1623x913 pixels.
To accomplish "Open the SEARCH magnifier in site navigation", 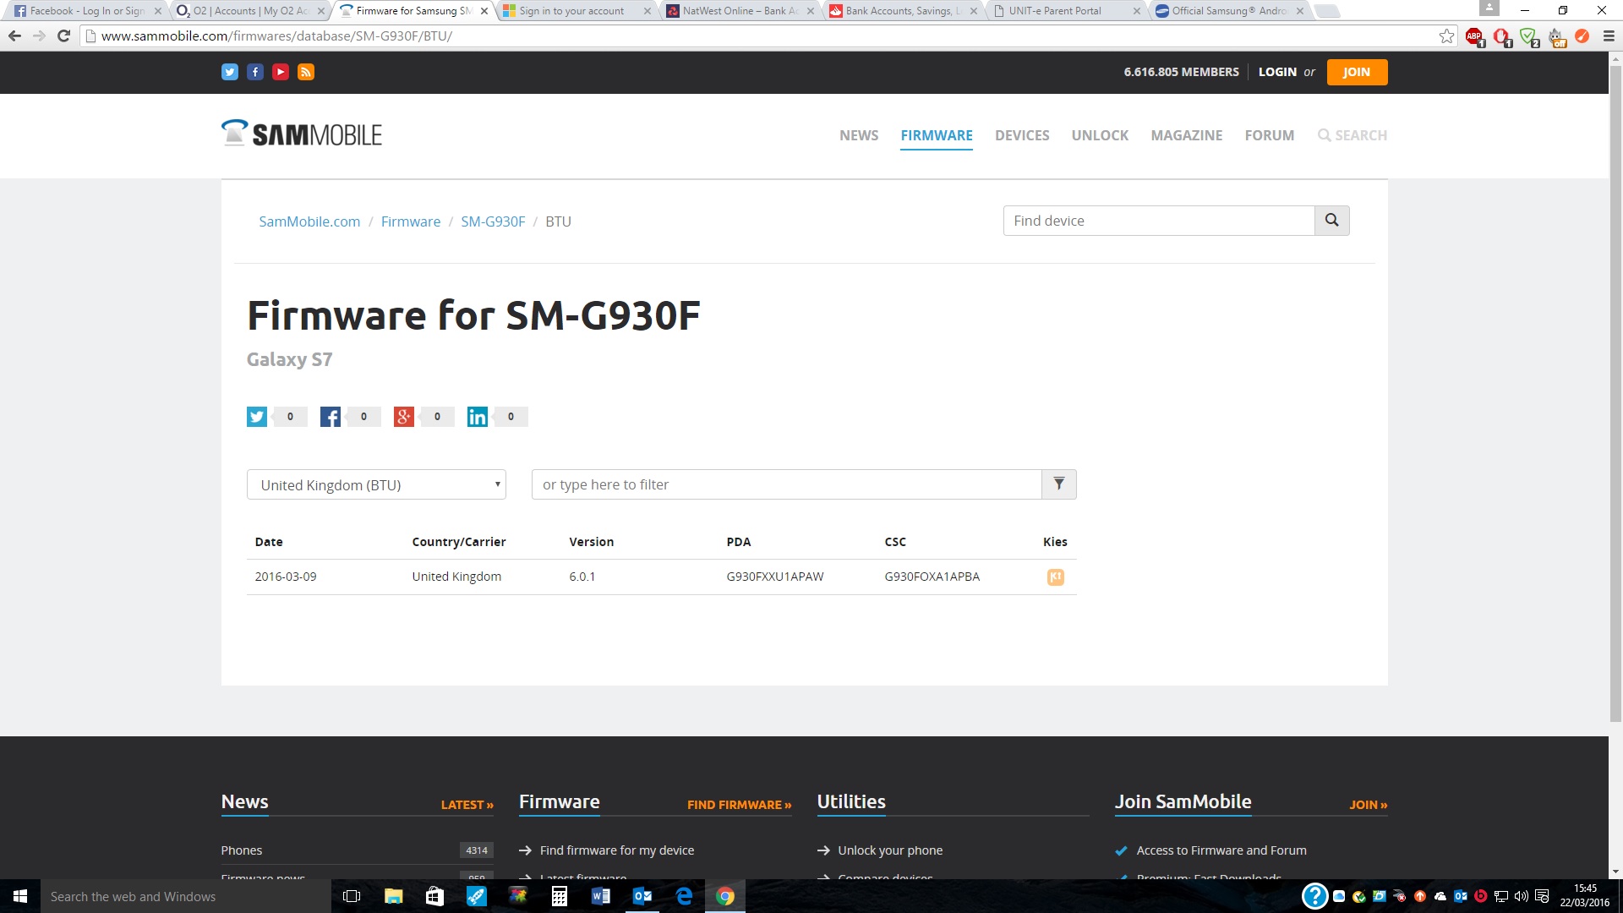I will (x=1352, y=135).
